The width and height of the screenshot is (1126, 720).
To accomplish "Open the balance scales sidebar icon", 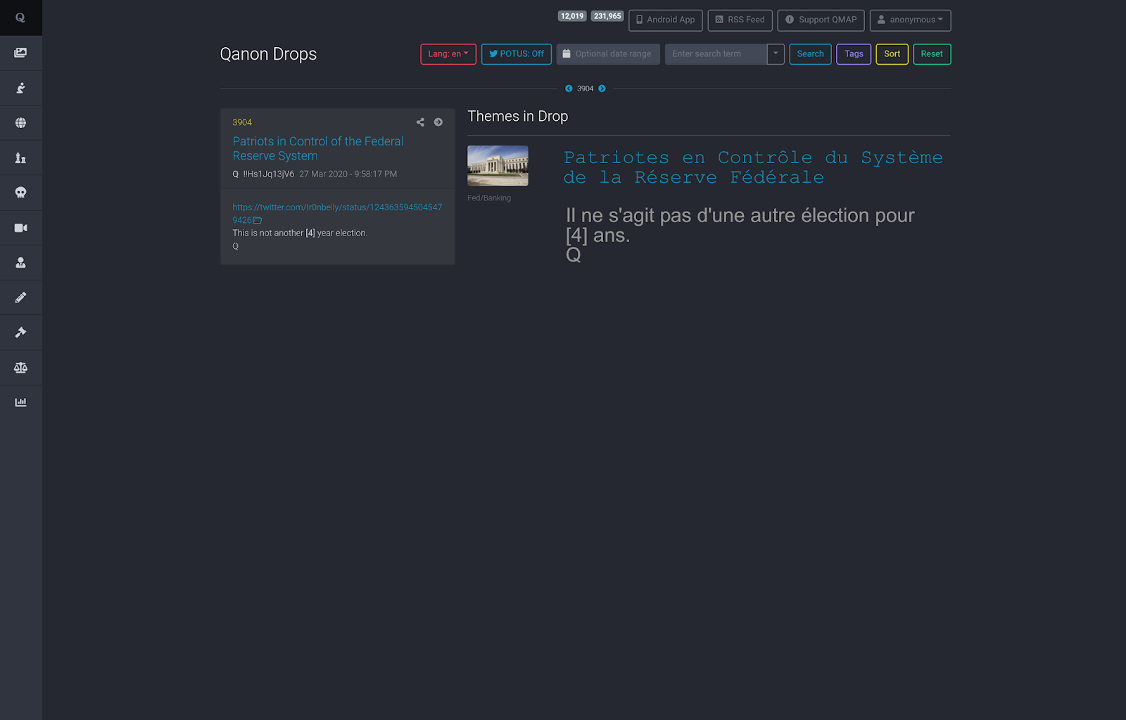I will [20, 368].
